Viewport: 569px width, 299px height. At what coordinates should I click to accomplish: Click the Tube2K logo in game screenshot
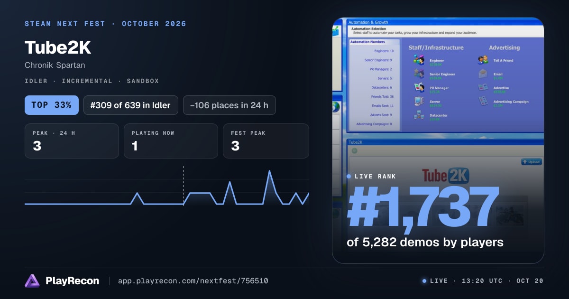tap(445, 176)
